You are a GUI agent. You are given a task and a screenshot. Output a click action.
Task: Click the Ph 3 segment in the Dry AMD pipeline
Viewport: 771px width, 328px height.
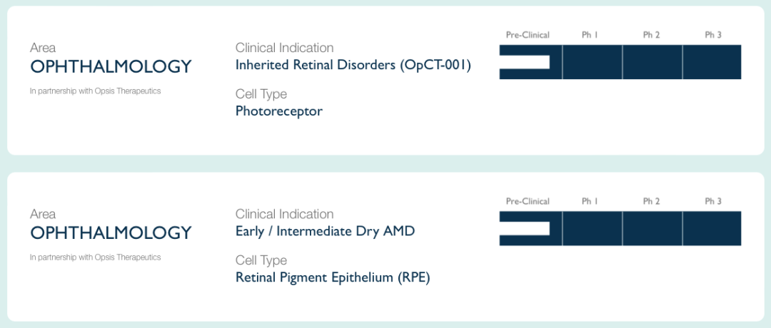tap(712, 228)
